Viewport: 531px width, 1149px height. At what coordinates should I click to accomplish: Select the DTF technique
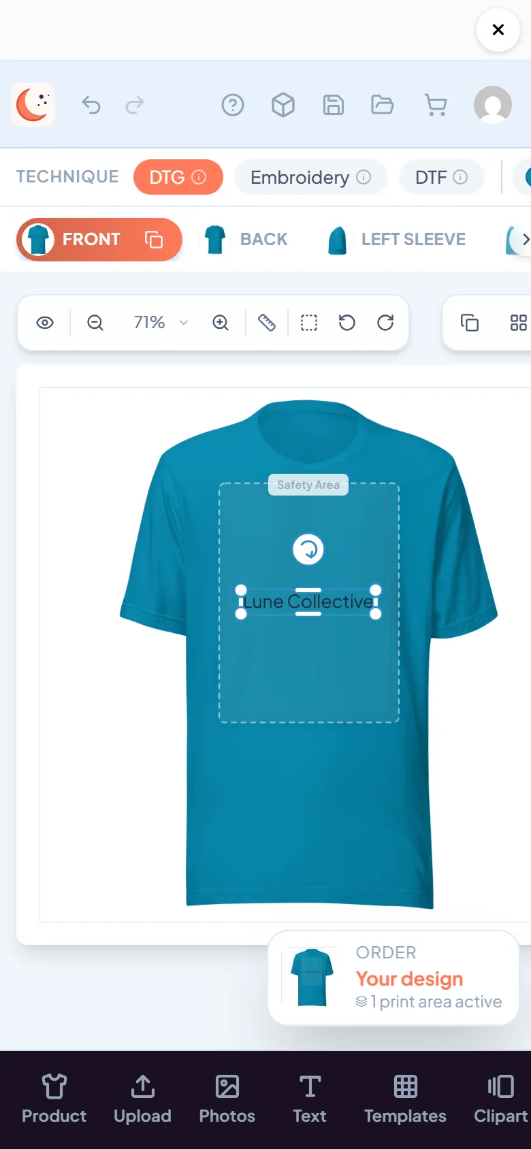tap(442, 177)
